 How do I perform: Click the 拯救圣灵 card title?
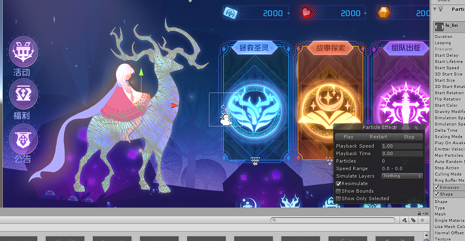tap(254, 48)
